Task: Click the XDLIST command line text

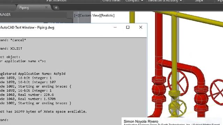Action: click(x=11, y=49)
